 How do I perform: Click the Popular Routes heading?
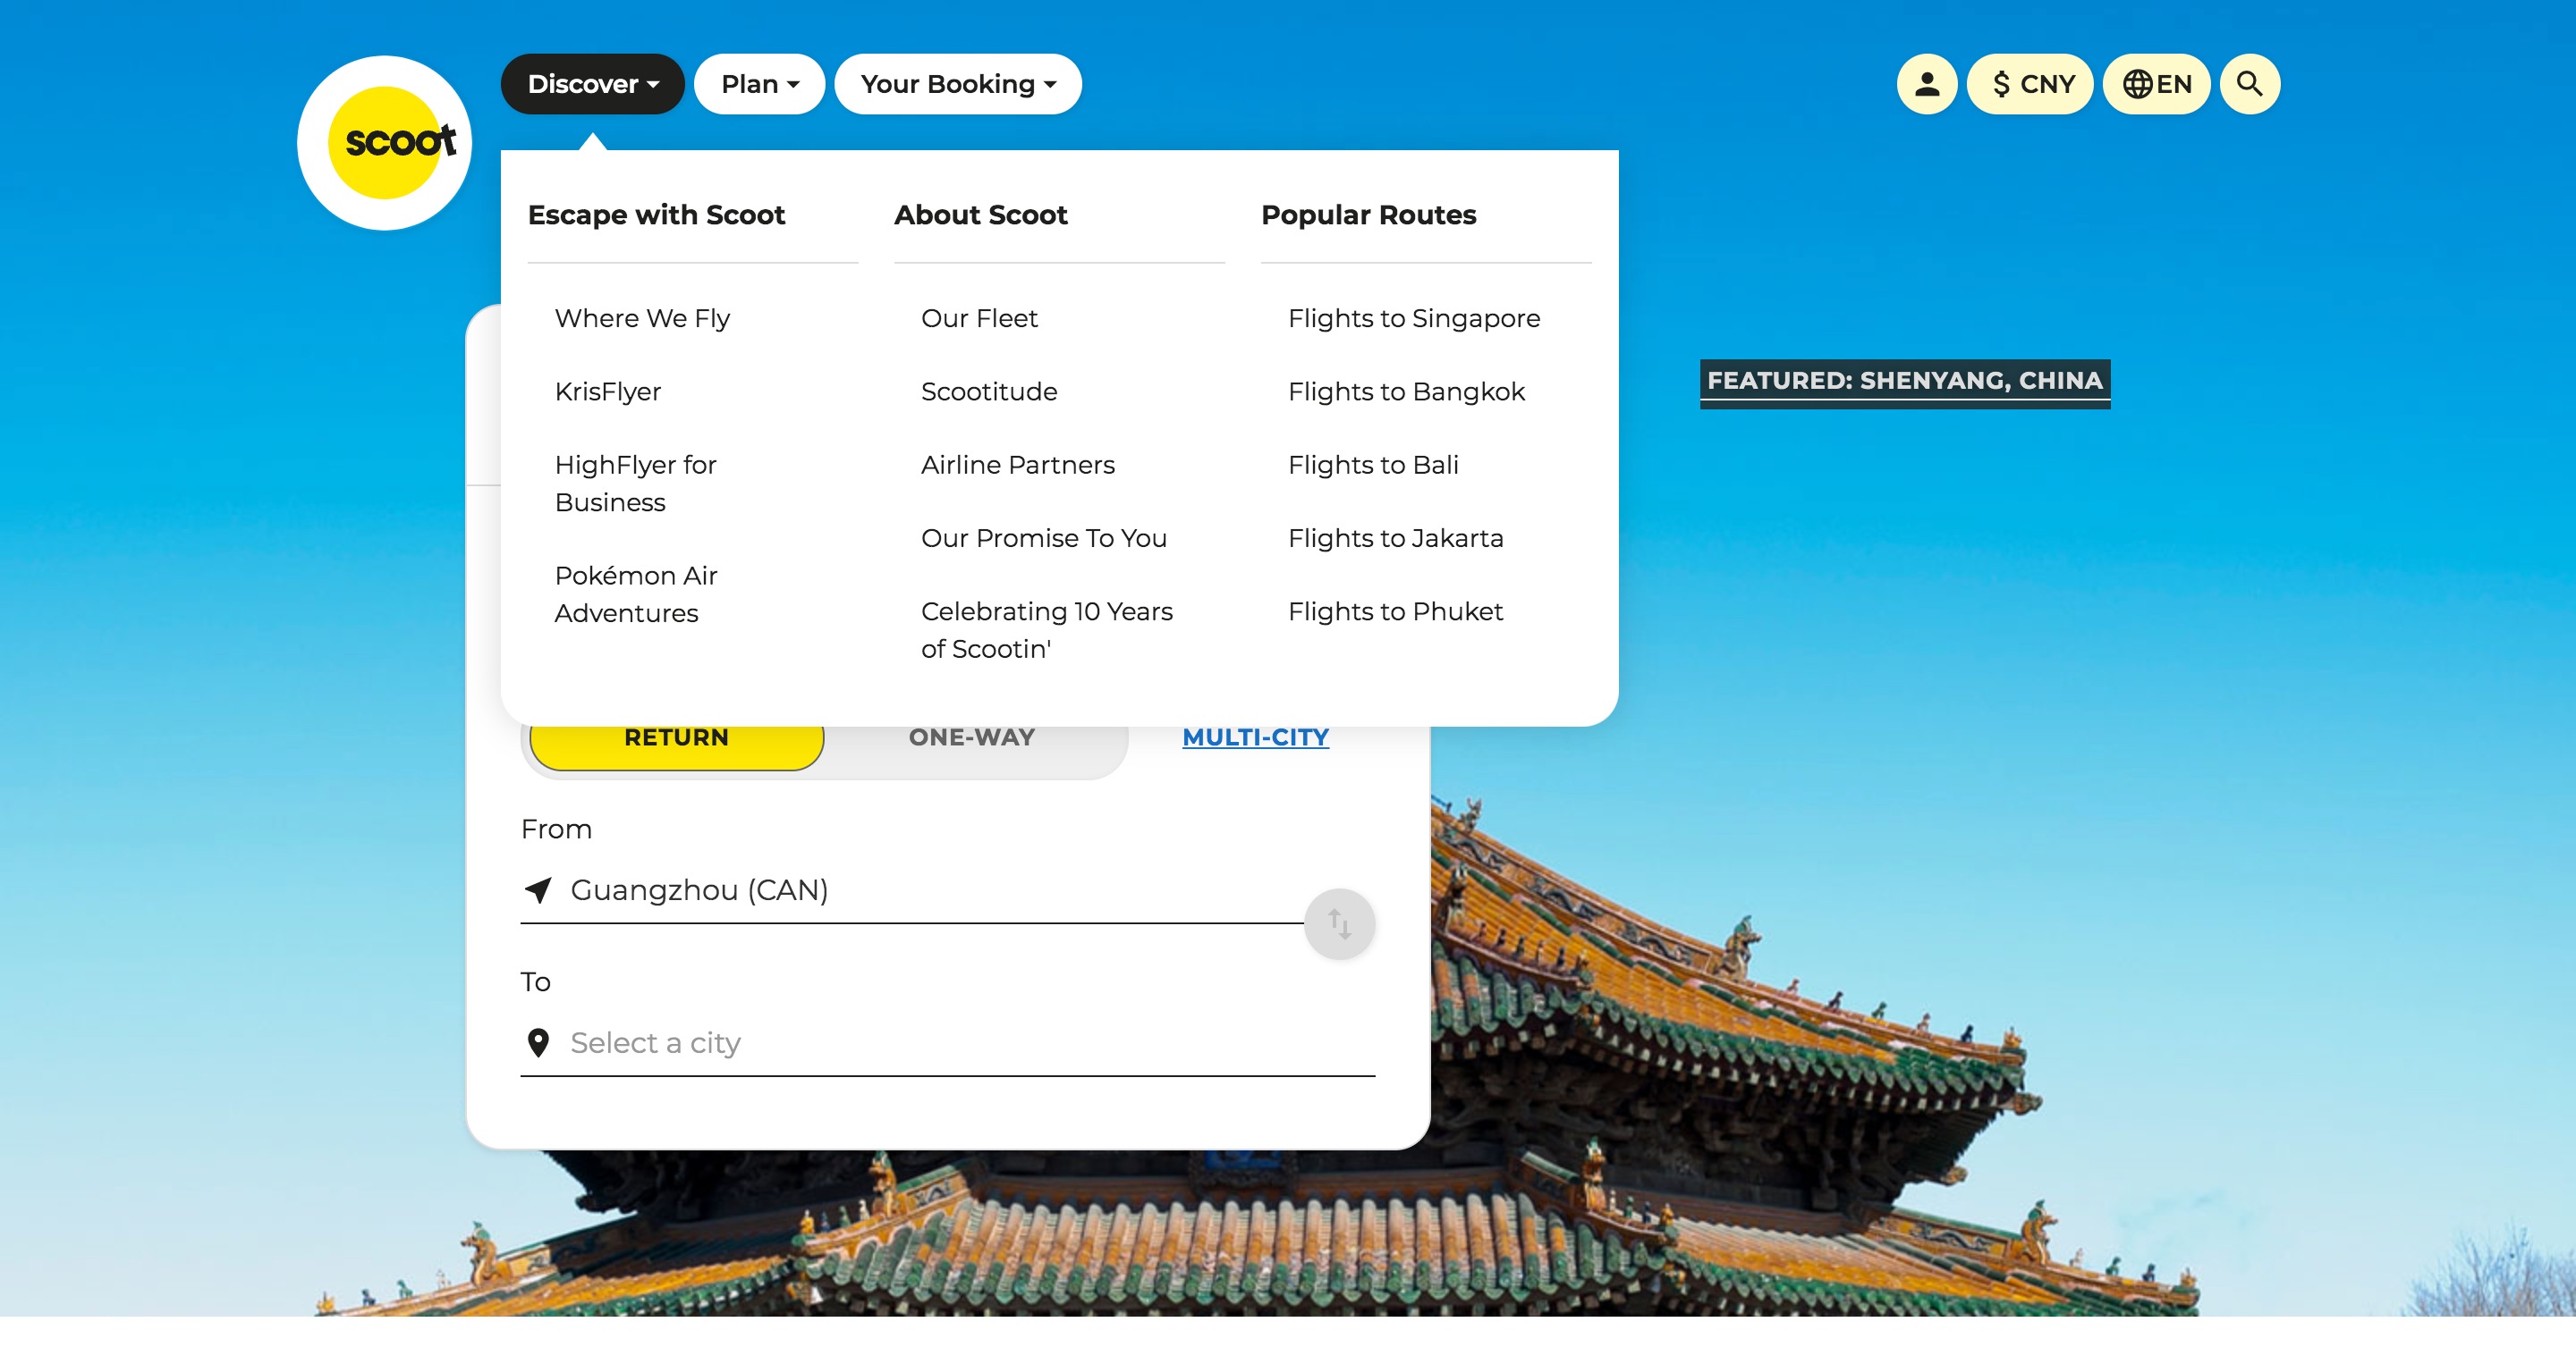tap(1368, 215)
